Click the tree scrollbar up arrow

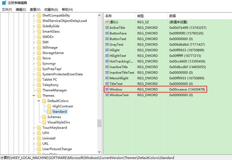(99, 15)
